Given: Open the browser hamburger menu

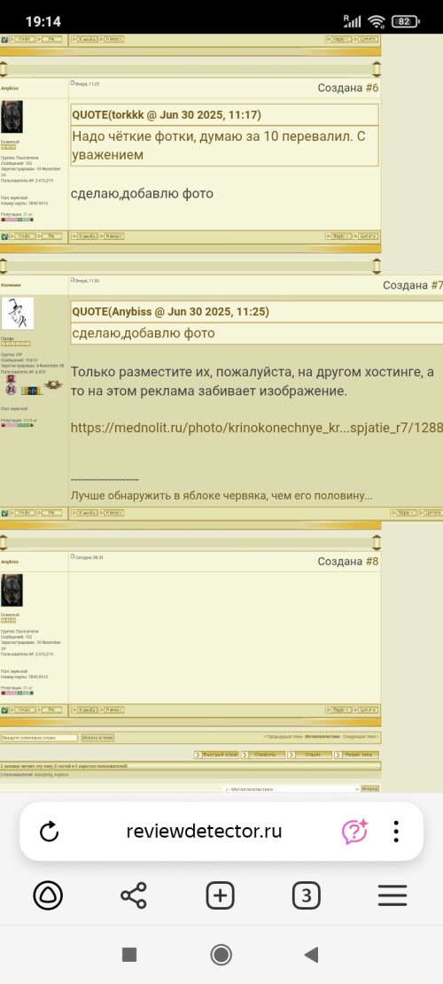Looking at the screenshot, I should (x=392, y=895).
